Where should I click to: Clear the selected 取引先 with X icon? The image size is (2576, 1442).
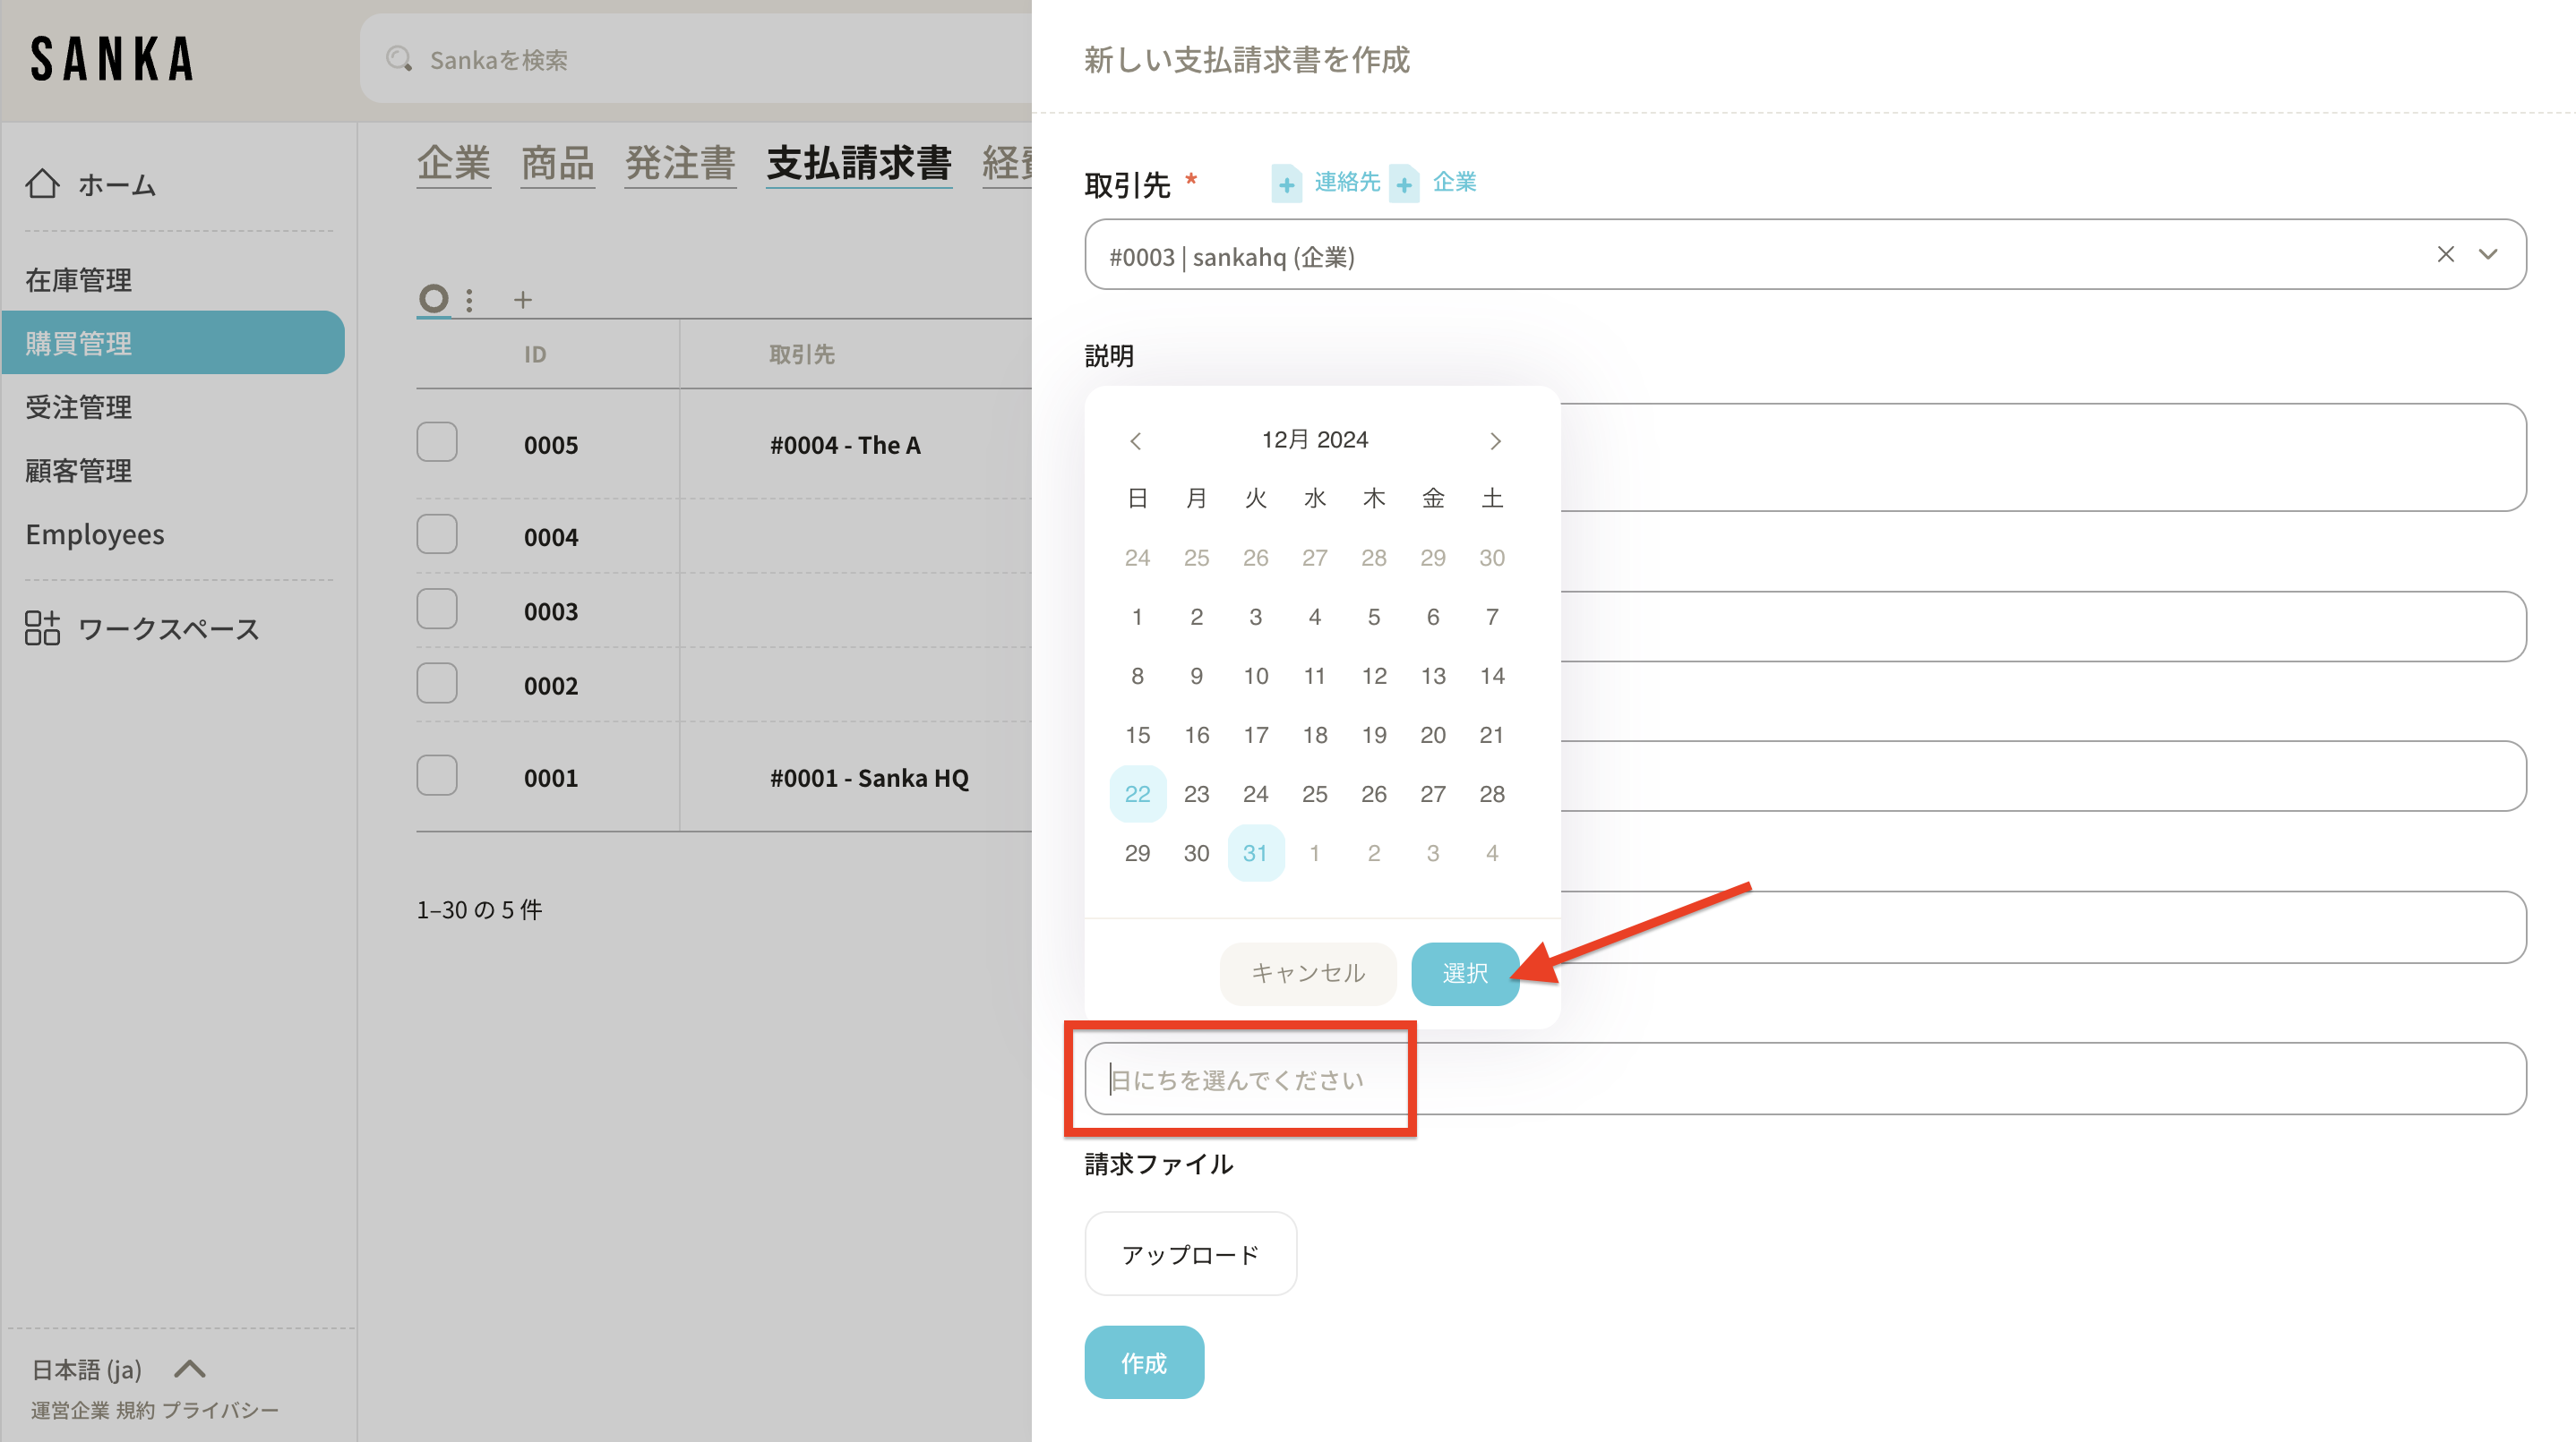point(2445,255)
